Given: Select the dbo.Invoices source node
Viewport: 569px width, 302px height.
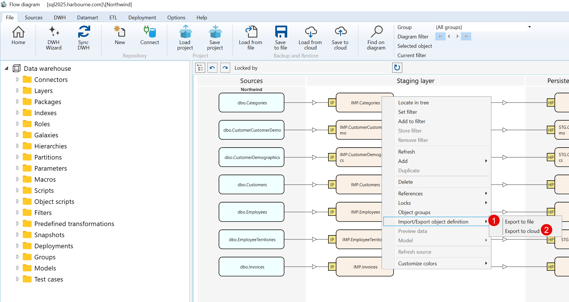Looking at the screenshot, I should coord(251,267).
